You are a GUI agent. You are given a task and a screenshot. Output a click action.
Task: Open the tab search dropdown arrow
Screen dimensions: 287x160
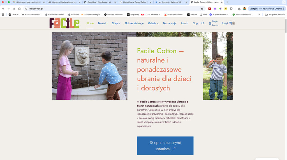pyautogui.click(x=284, y=2)
